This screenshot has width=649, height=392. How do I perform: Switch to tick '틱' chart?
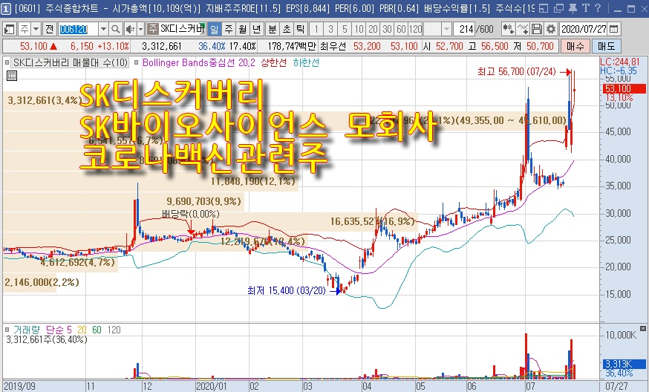click(300, 29)
